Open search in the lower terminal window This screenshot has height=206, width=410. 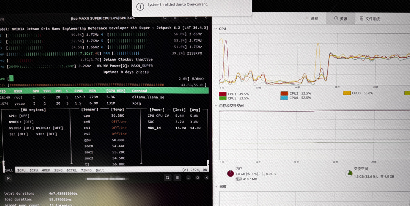pos(167,178)
